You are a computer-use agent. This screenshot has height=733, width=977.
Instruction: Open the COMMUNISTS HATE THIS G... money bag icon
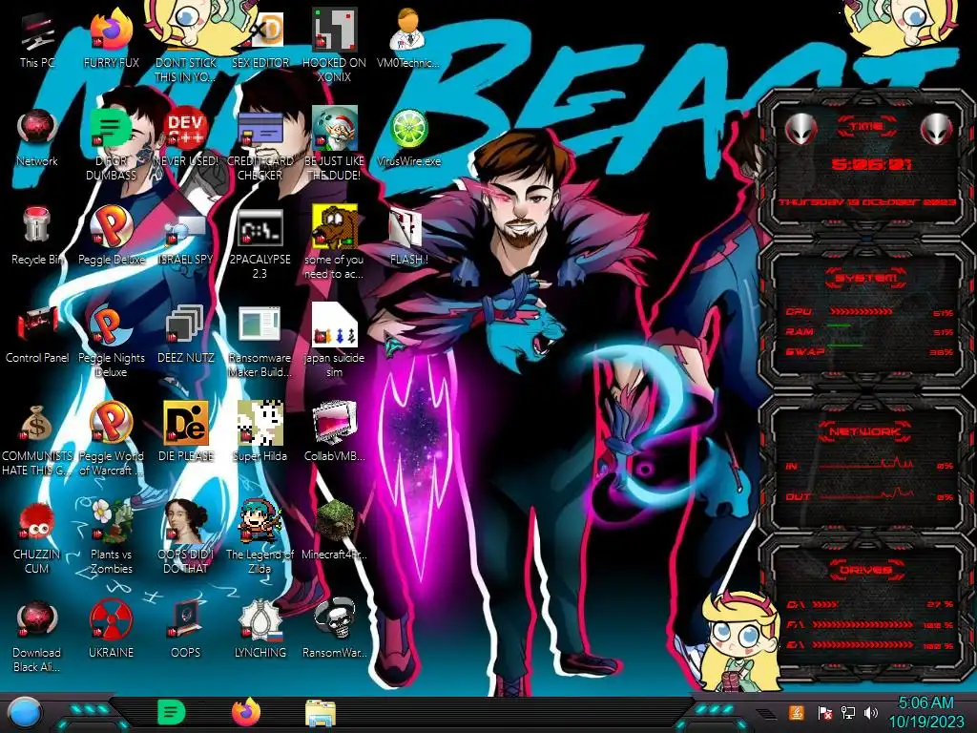(x=37, y=439)
